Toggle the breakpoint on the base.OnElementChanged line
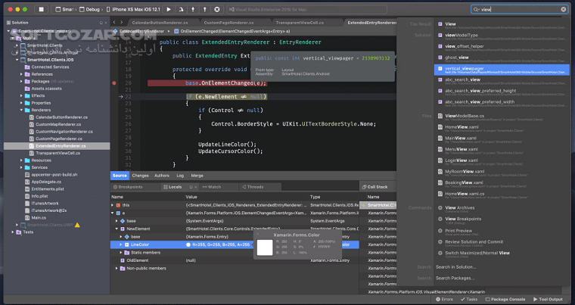The image size is (575, 305). click(113, 82)
